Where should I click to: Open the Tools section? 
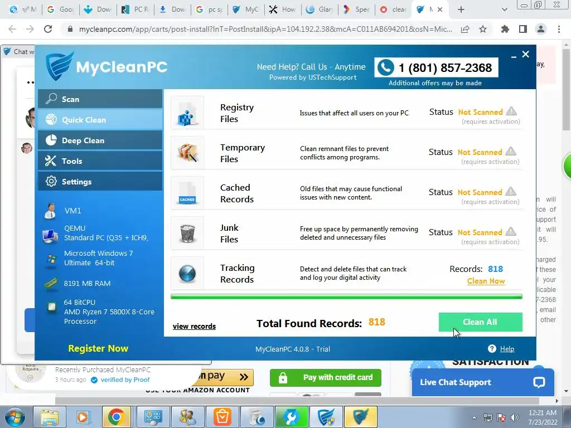pyautogui.click(x=100, y=161)
